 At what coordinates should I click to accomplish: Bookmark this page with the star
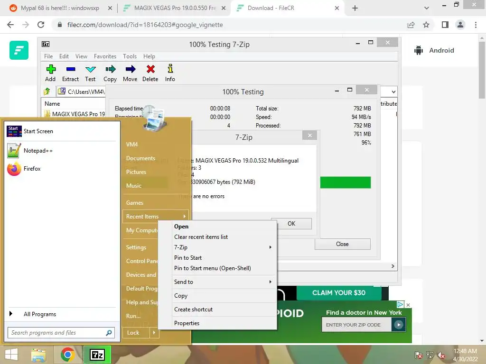coord(426,25)
